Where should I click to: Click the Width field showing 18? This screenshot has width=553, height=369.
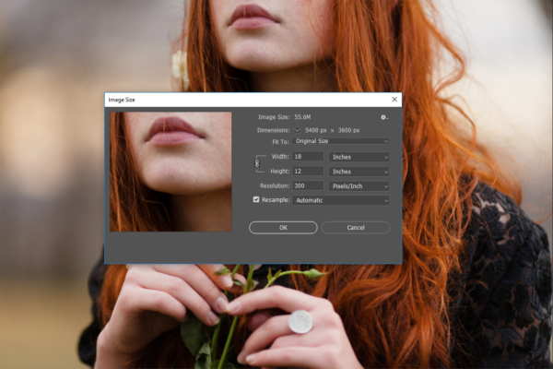[x=308, y=157]
